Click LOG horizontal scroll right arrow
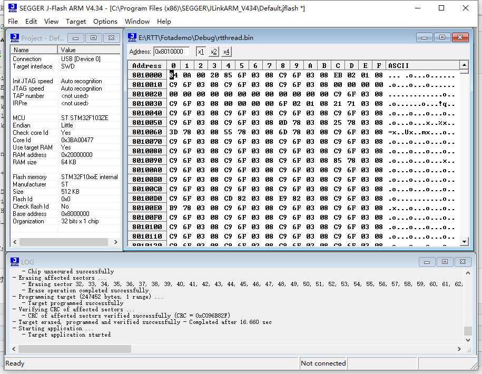 click(459, 349)
